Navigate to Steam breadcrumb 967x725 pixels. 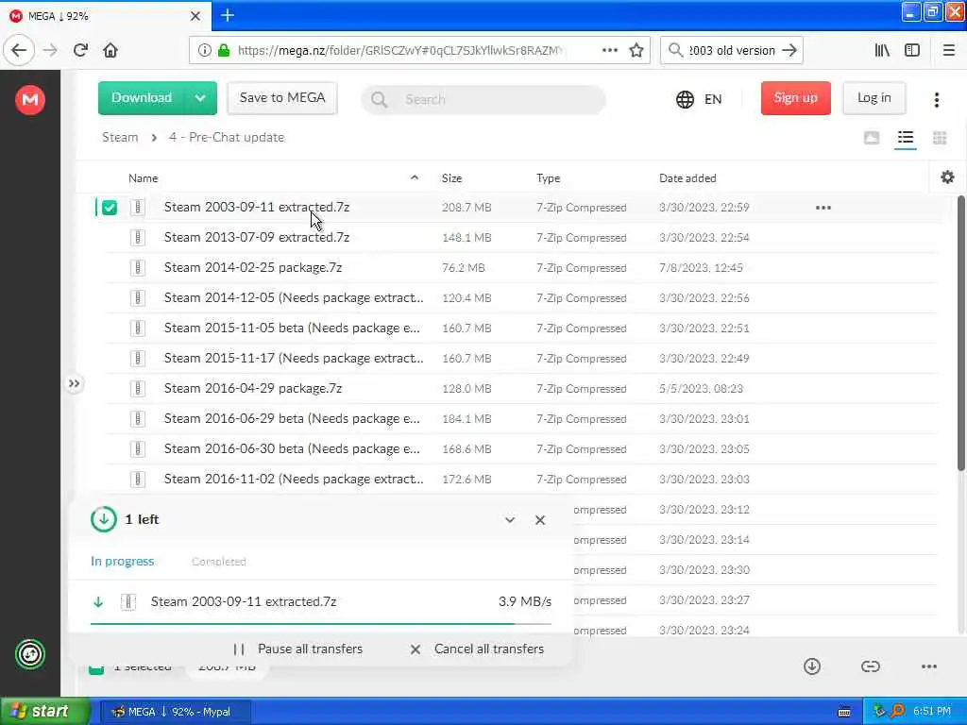[x=120, y=138]
